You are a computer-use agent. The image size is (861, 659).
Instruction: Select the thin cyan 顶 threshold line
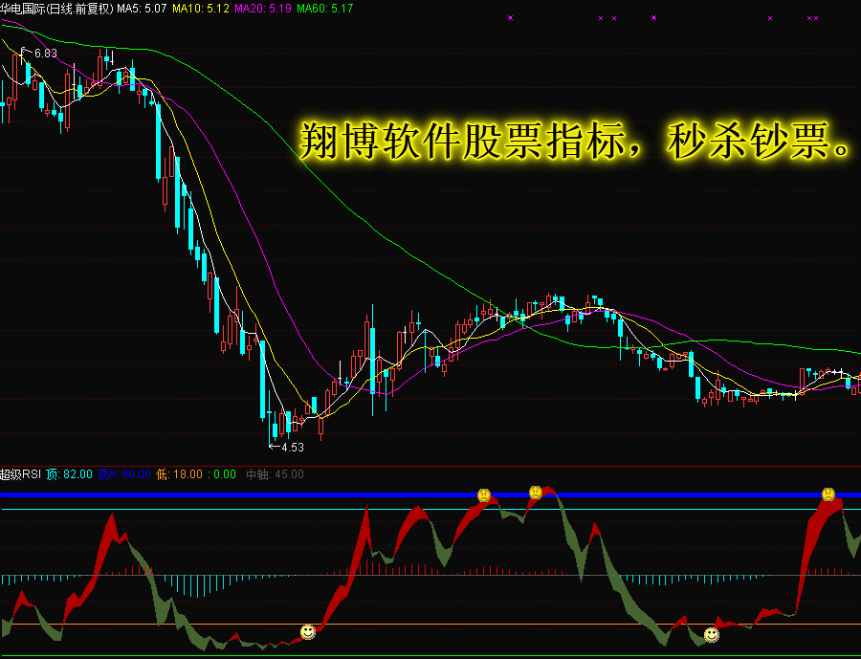tap(430, 510)
